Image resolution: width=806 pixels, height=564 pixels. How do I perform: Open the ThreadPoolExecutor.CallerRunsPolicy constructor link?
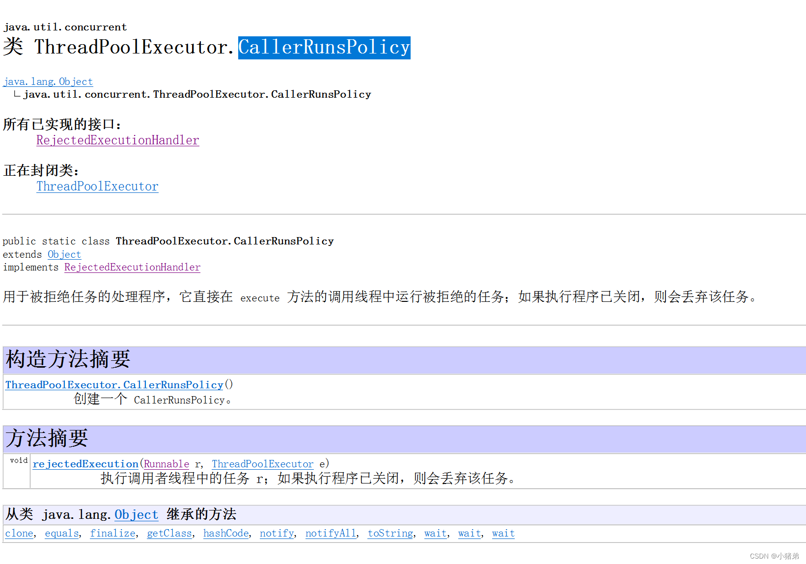(114, 385)
